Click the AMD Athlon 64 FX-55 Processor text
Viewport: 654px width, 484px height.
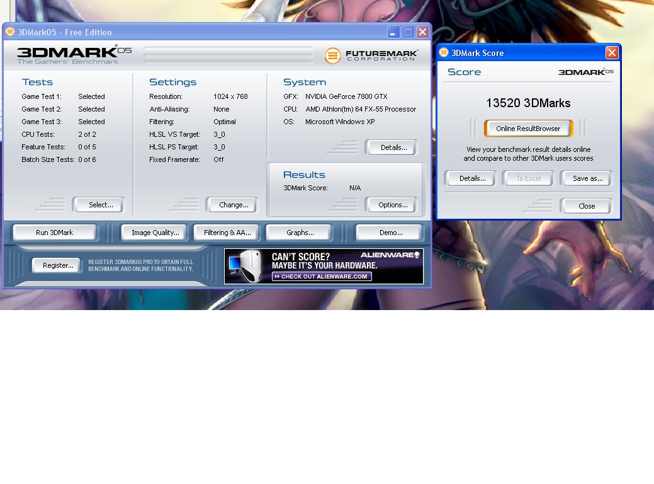(361, 109)
